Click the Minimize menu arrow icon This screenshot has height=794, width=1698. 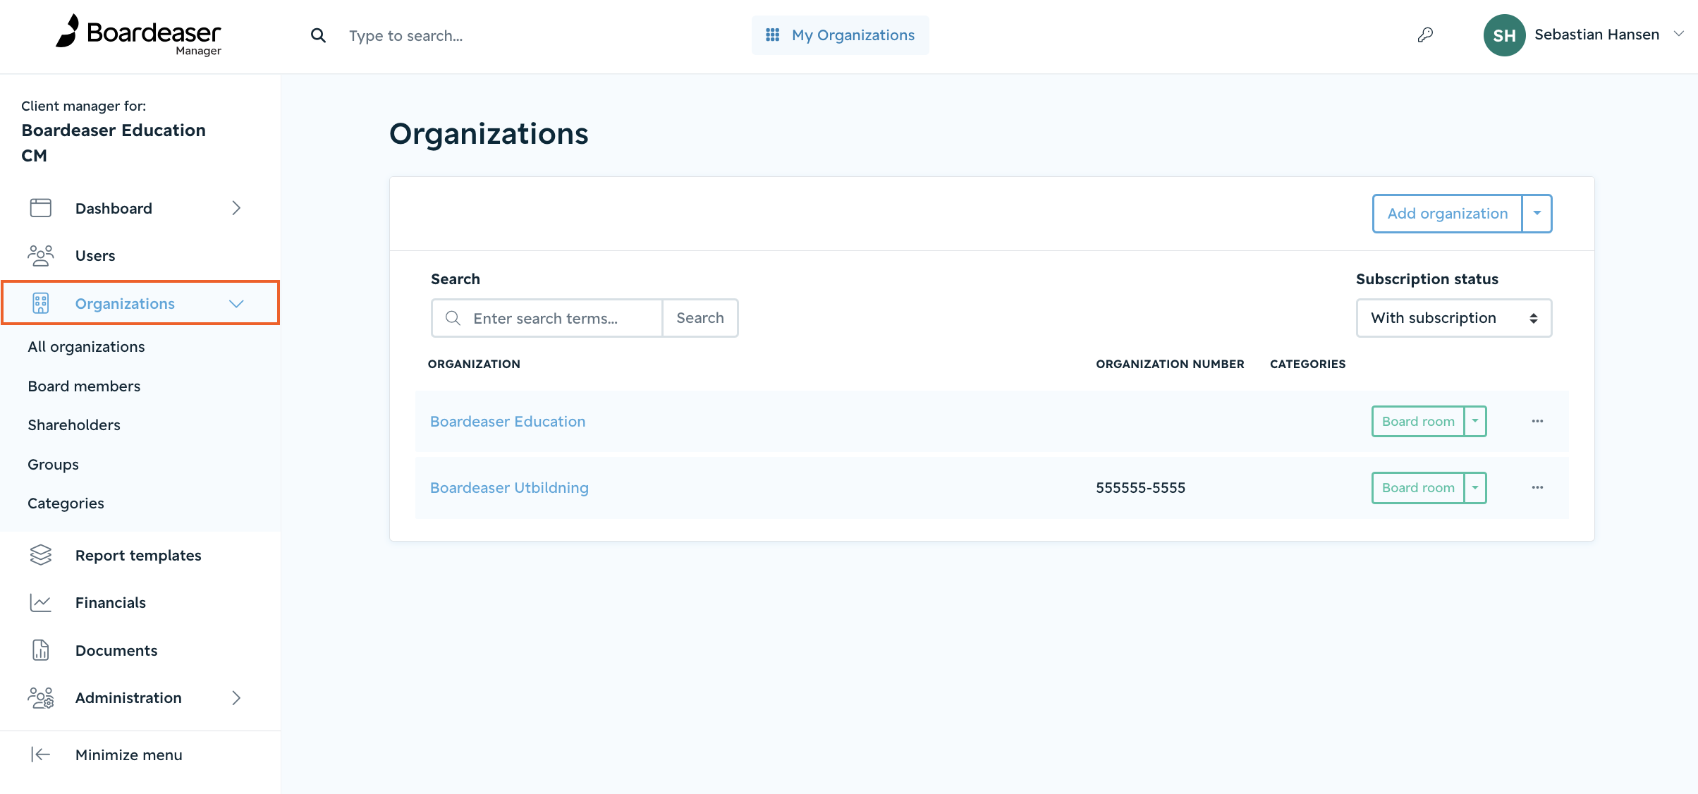click(x=41, y=755)
